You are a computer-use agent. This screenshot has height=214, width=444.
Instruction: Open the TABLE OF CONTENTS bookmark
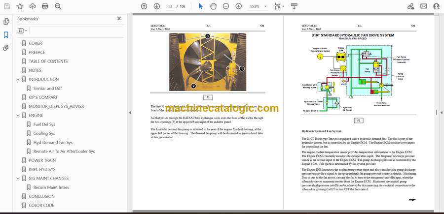click(48, 61)
